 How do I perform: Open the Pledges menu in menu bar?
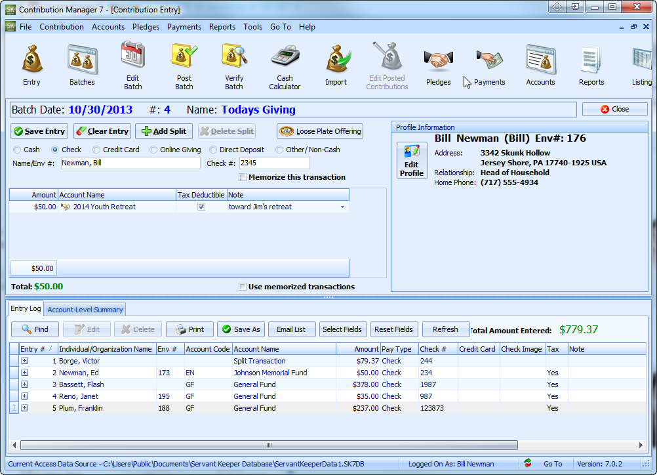point(146,27)
